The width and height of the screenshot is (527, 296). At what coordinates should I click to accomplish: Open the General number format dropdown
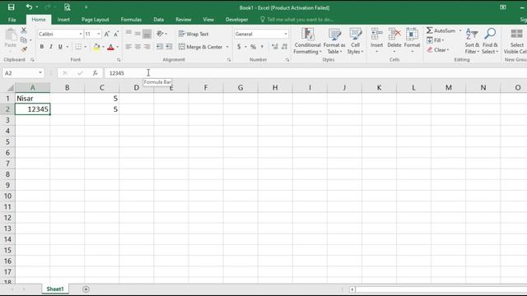[x=286, y=34]
